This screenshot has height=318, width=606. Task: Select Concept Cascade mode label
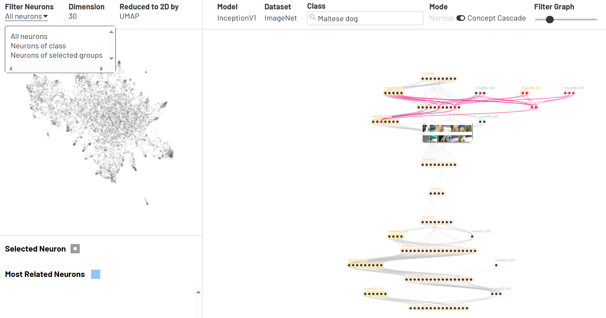(x=496, y=18)
